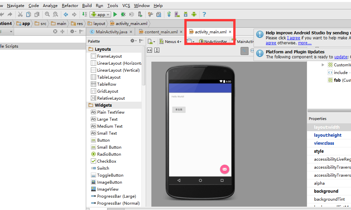Open Find with the magnifier icon

click(47, 15)
